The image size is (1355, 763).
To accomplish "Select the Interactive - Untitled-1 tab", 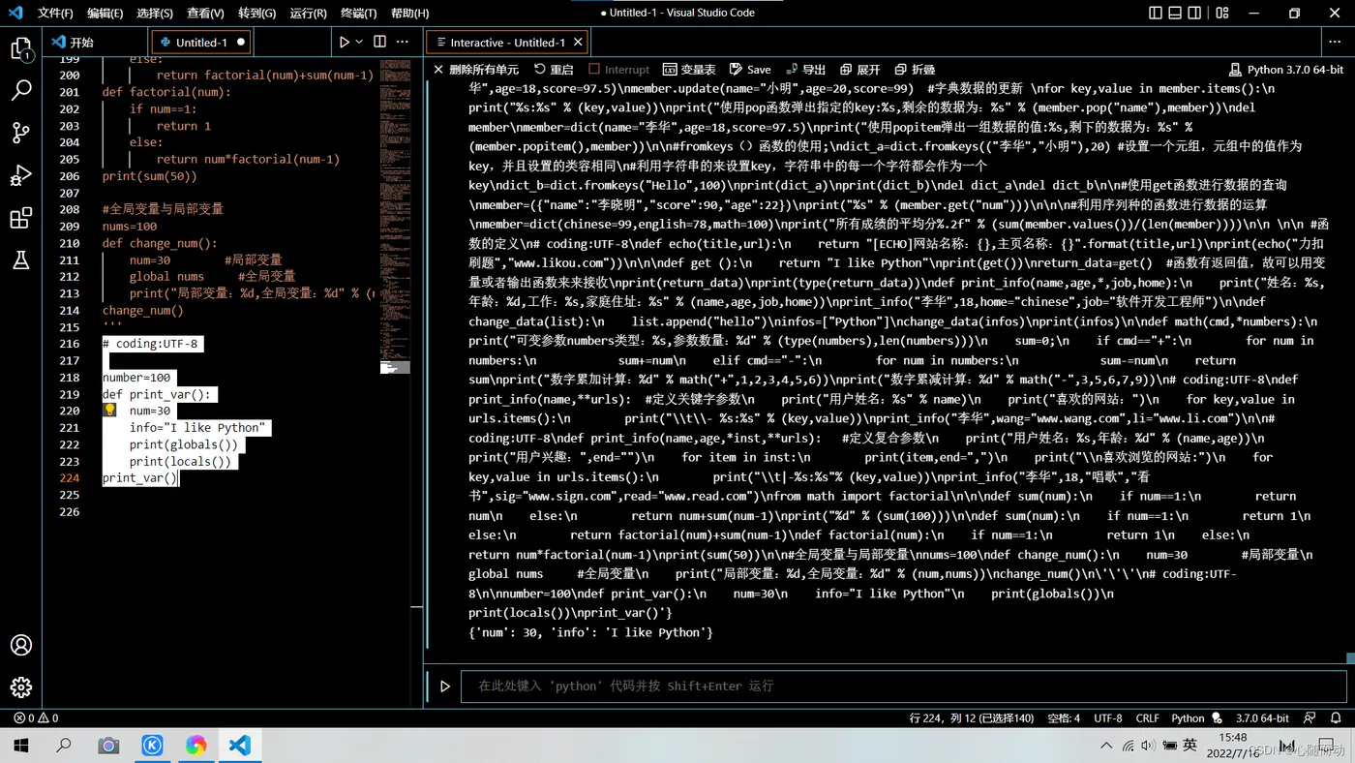I will click(x=507, y=43).
